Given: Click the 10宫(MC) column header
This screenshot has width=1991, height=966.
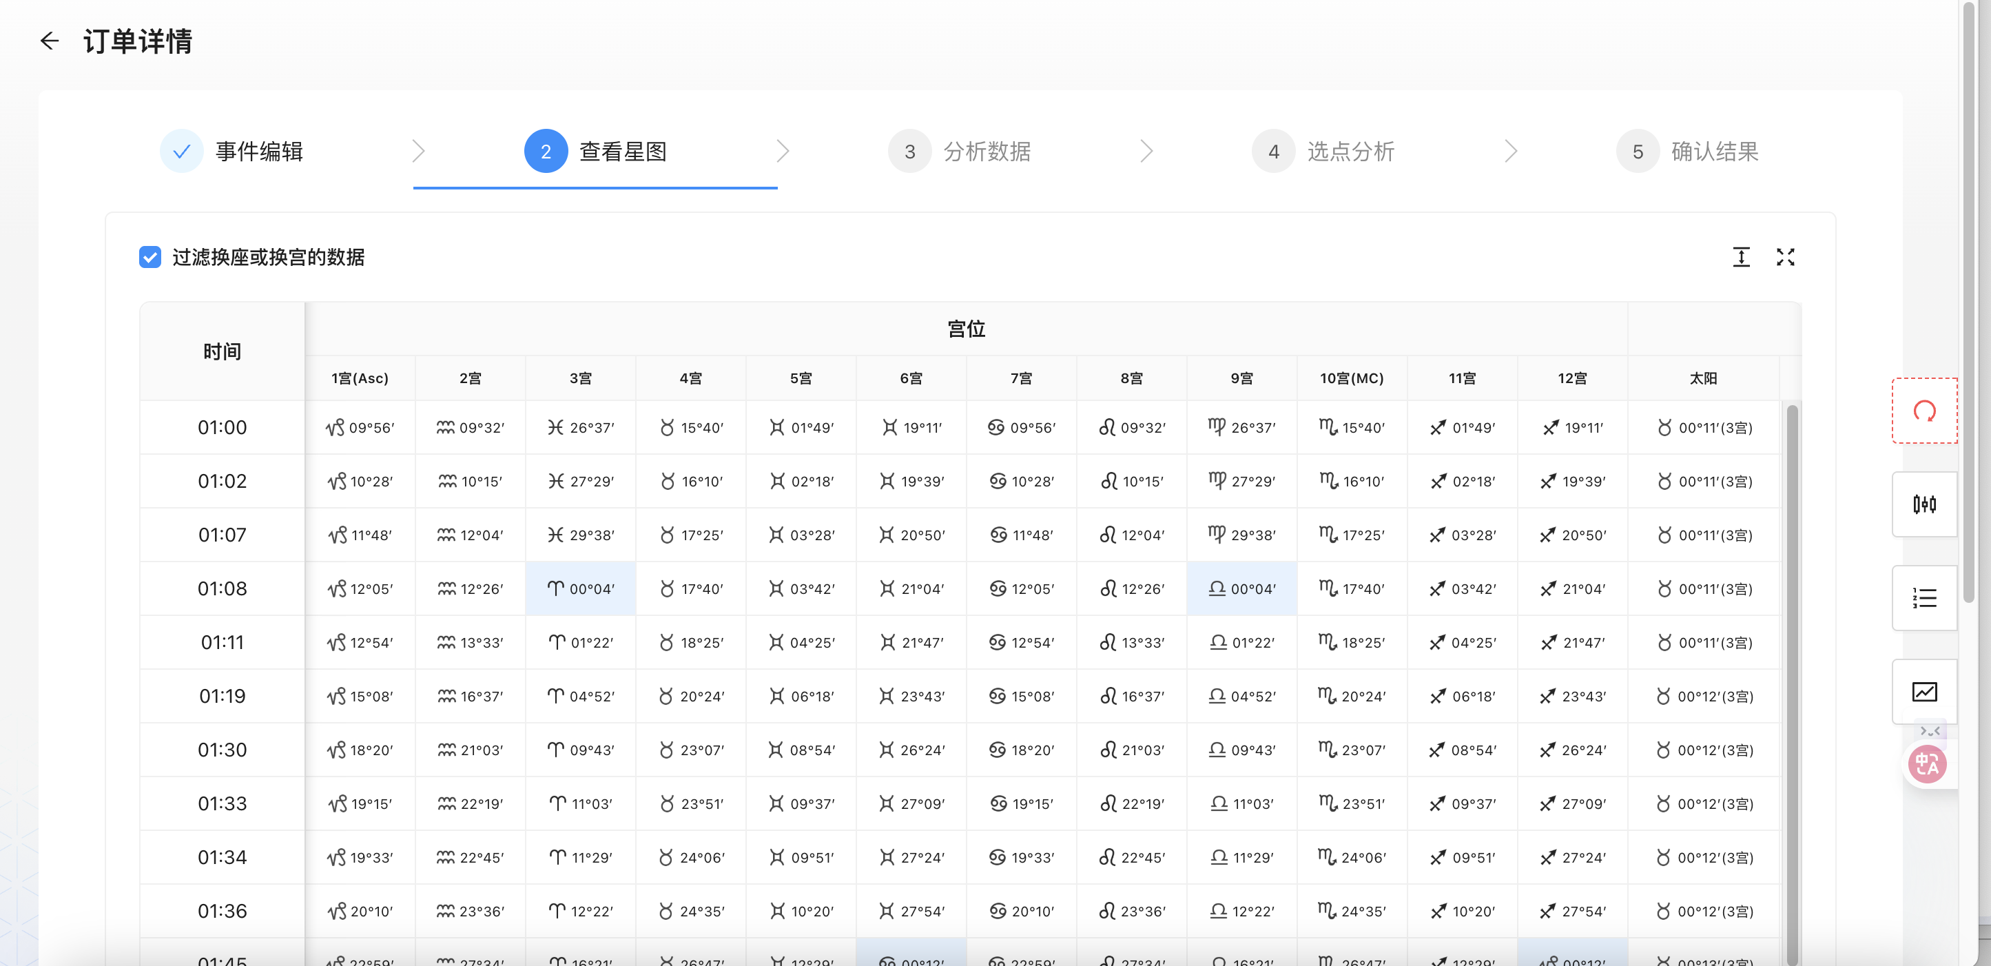Looking at the screenshot, I should click(1351, 379).
